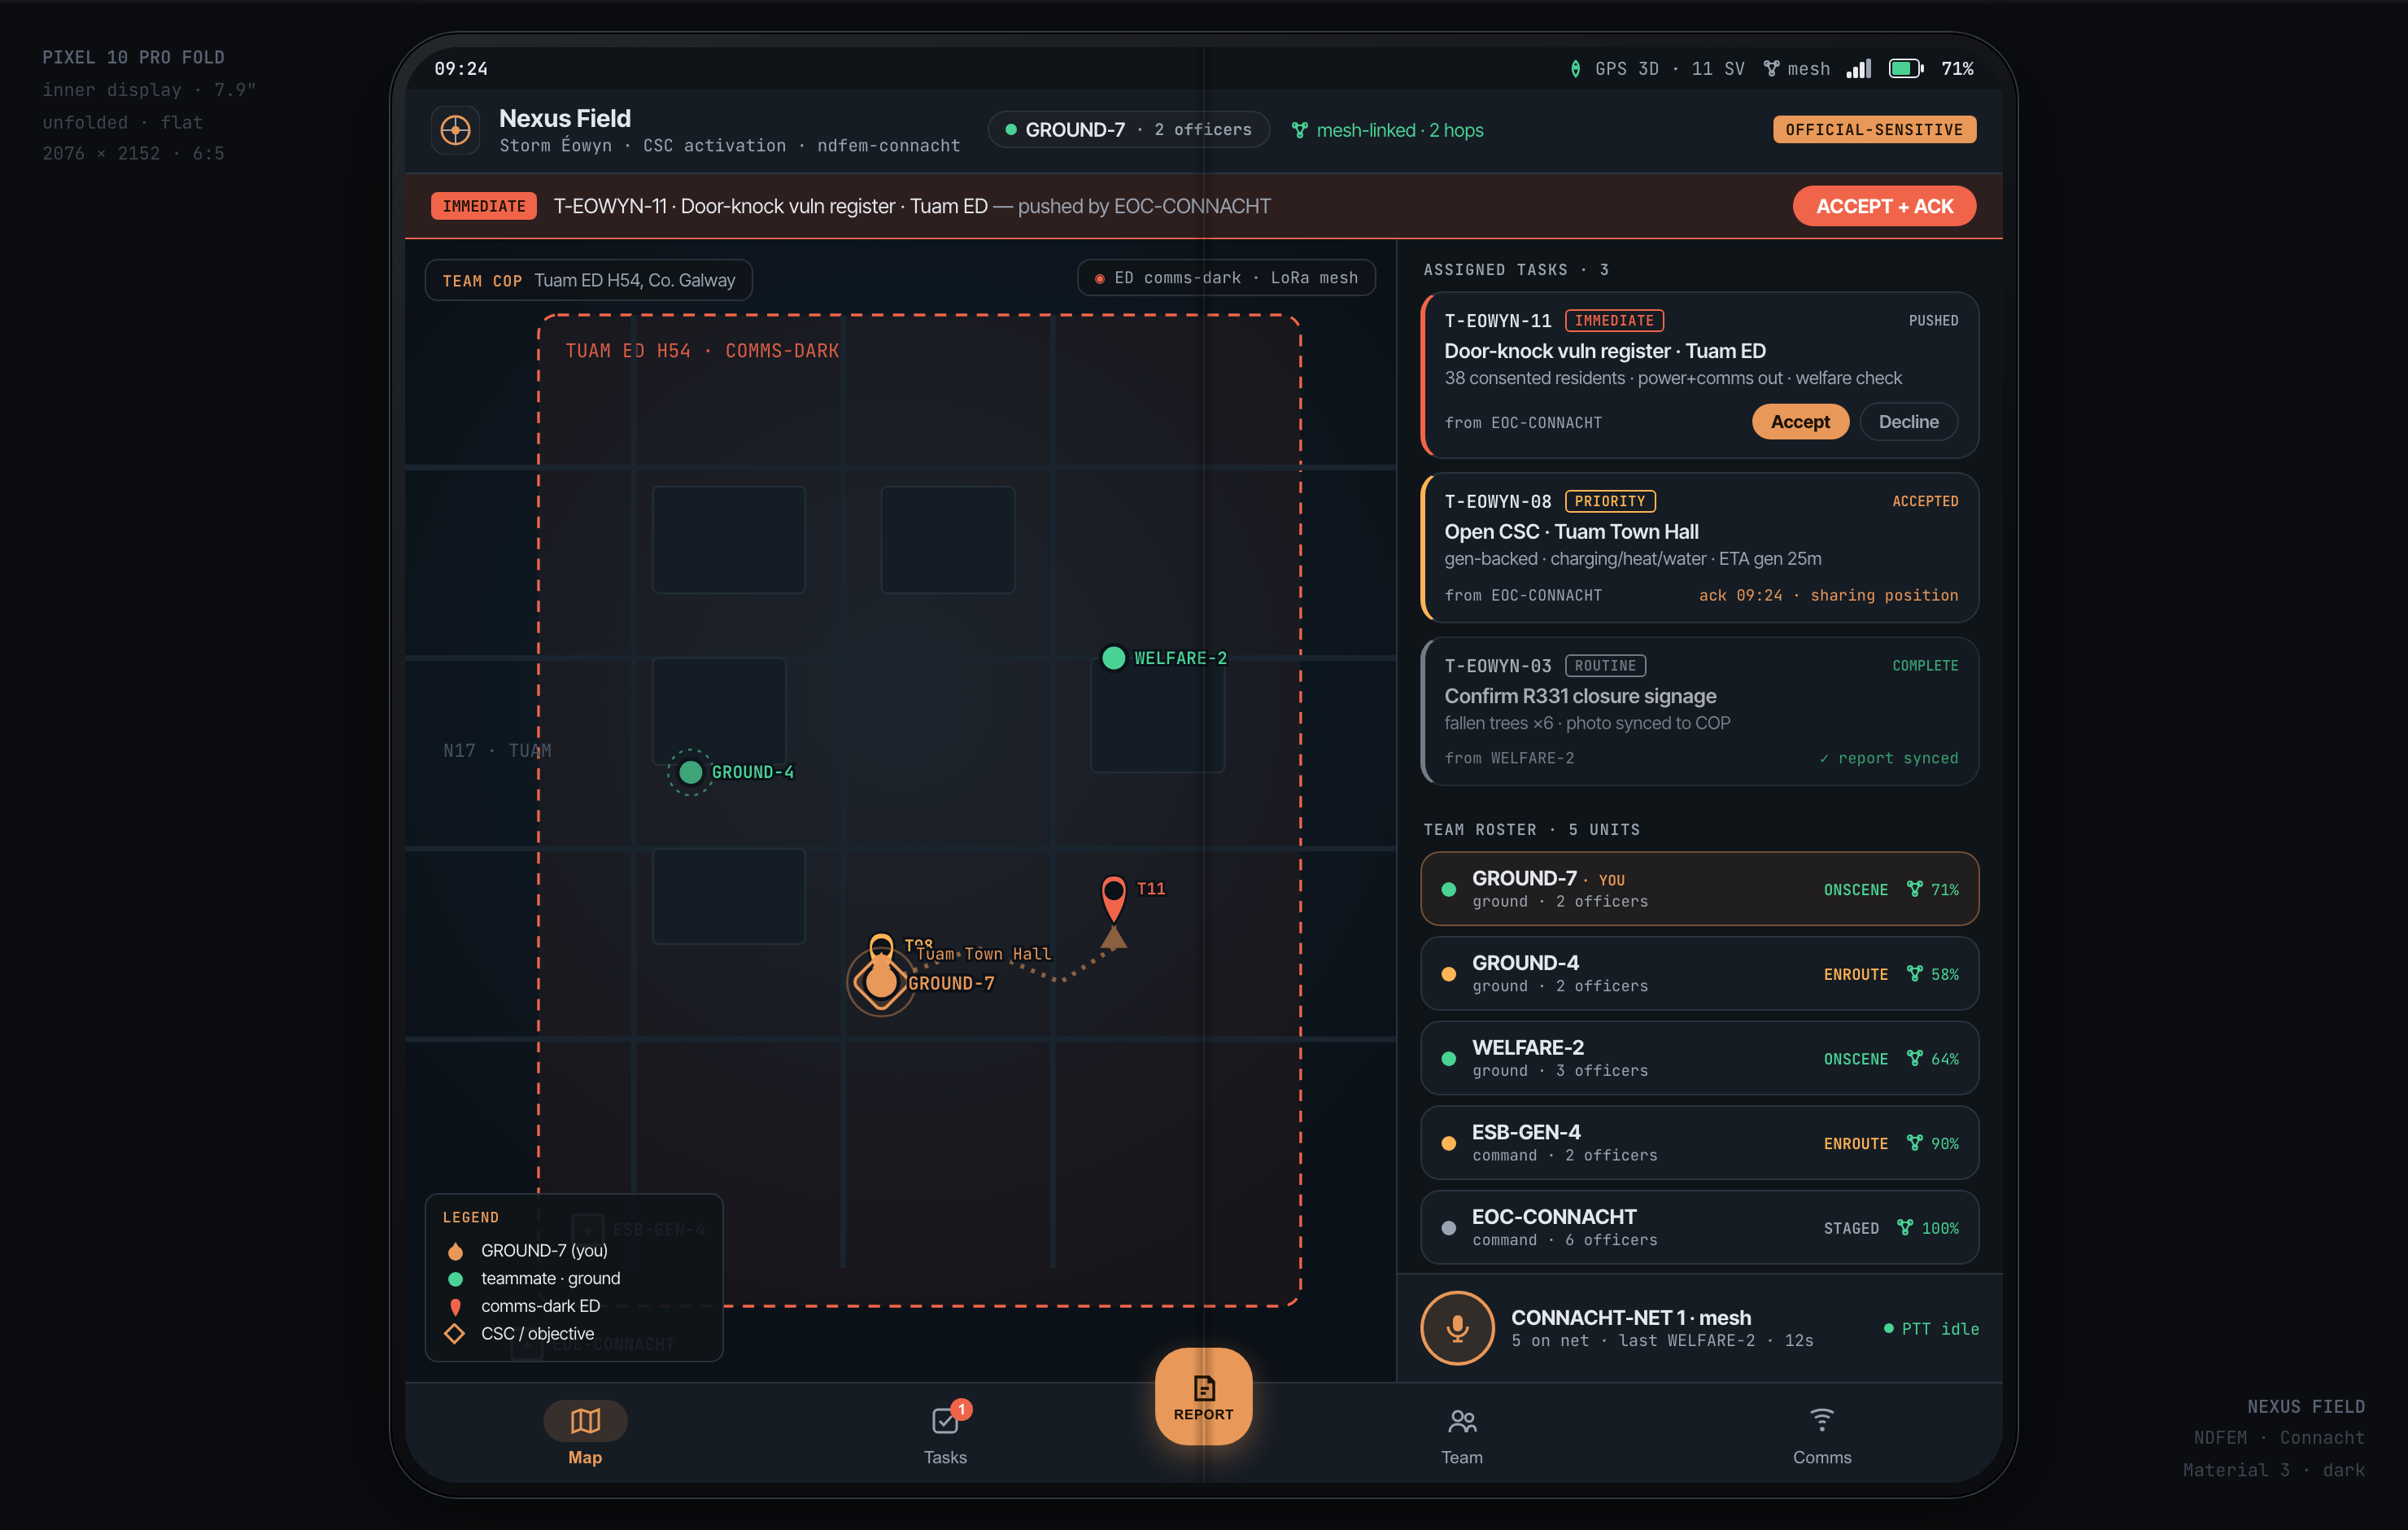Tap the GPS 3D status icon
2408x1530 pixels.
1575,69
